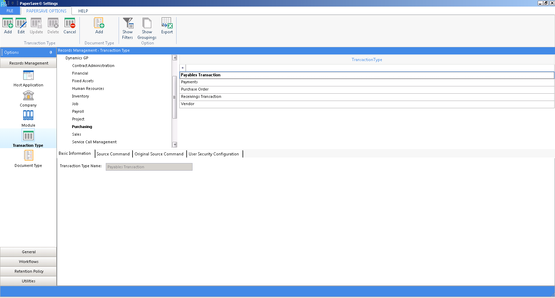The width and height of the screenshot is (555, 298).
Task: Click the Delete transaction type icon
Action: click(x=53, y=26)
